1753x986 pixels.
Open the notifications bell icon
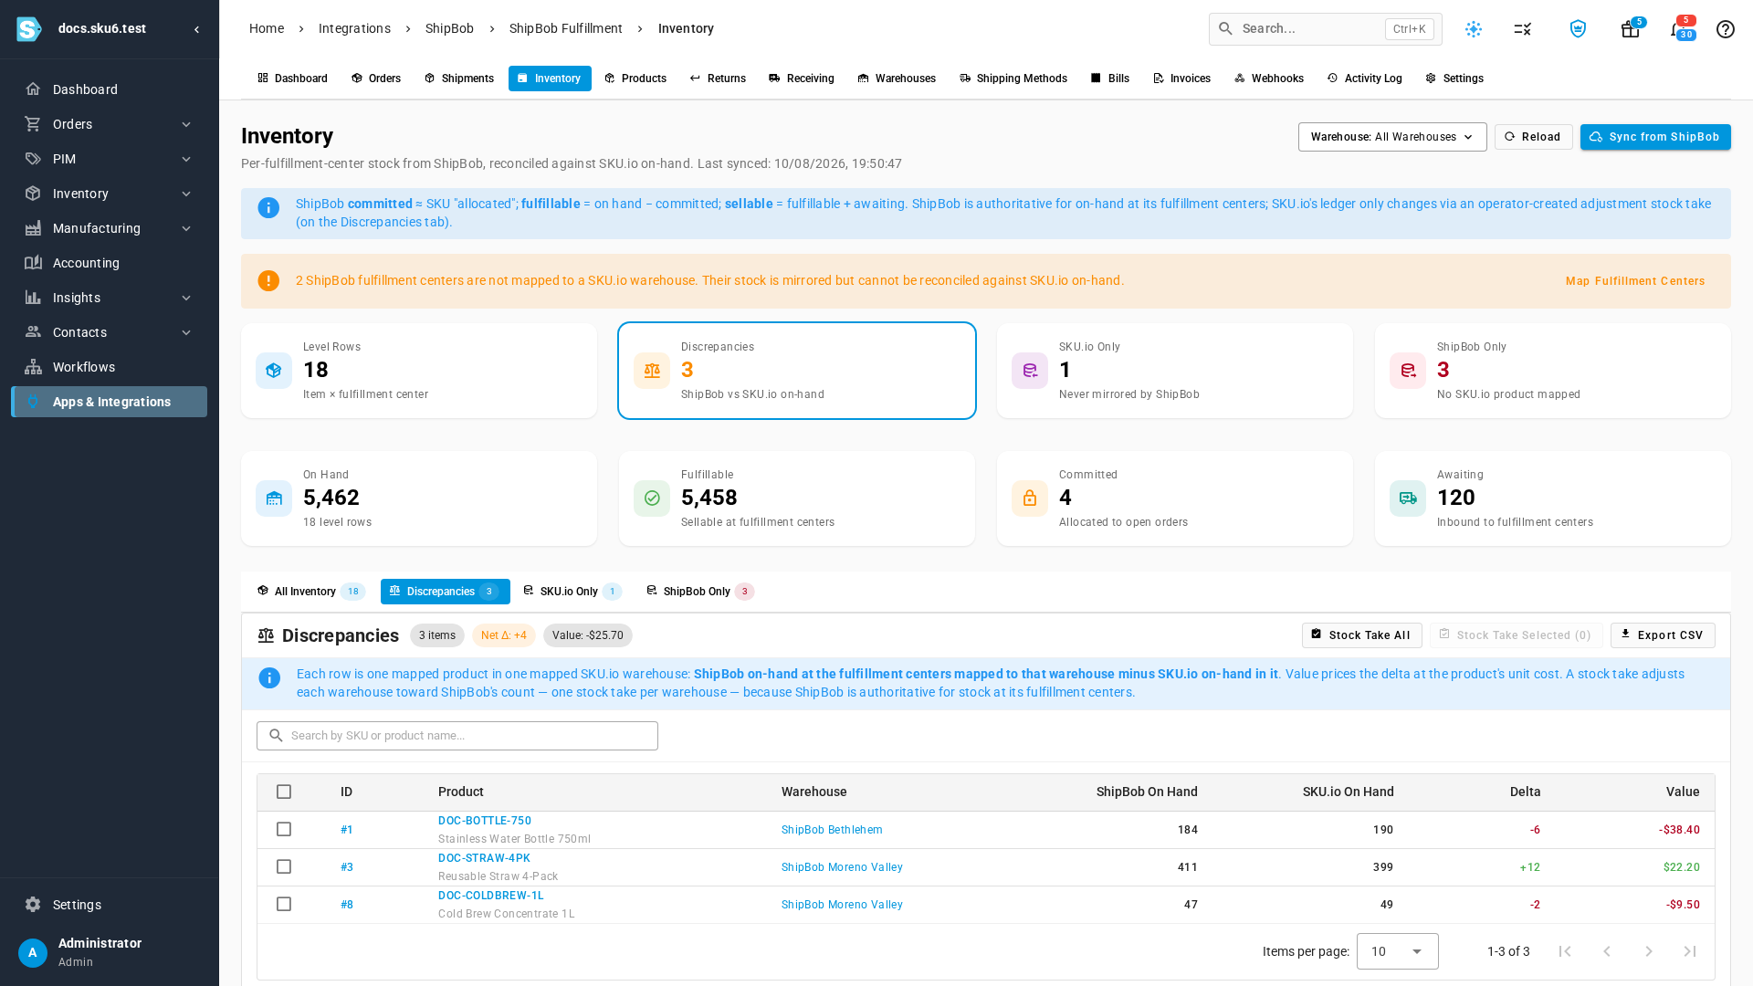(1677, 29)
